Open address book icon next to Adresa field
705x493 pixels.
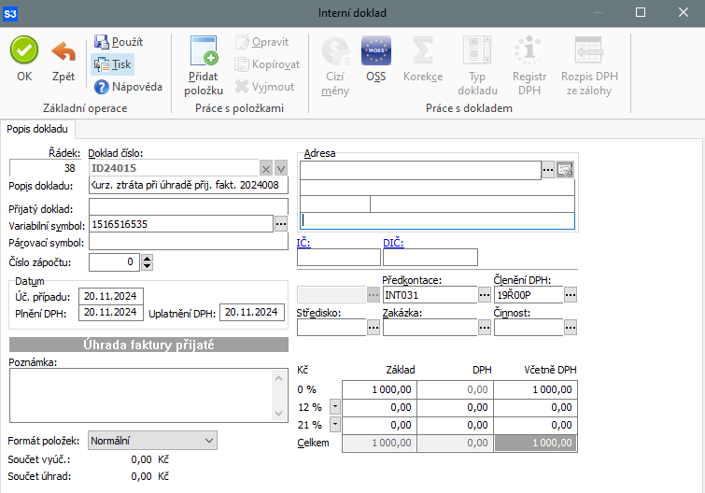(564, 169)
